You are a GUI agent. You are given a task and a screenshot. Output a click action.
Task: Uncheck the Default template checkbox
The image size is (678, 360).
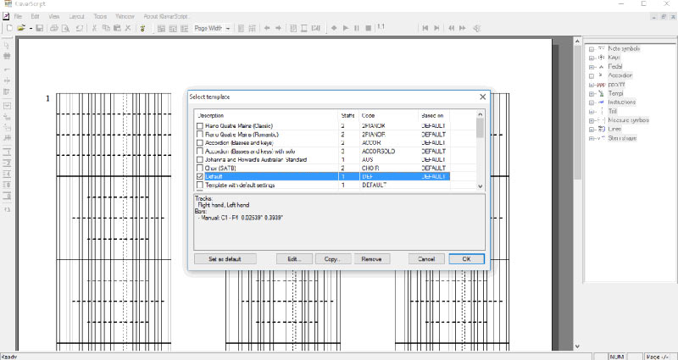[200, 176]
